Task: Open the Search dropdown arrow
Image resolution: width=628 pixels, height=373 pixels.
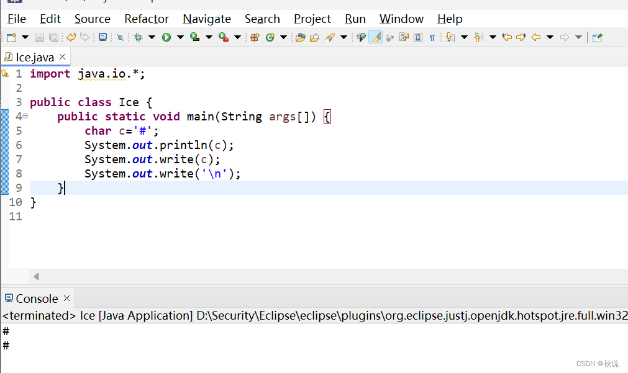Action: pos(344,37)
